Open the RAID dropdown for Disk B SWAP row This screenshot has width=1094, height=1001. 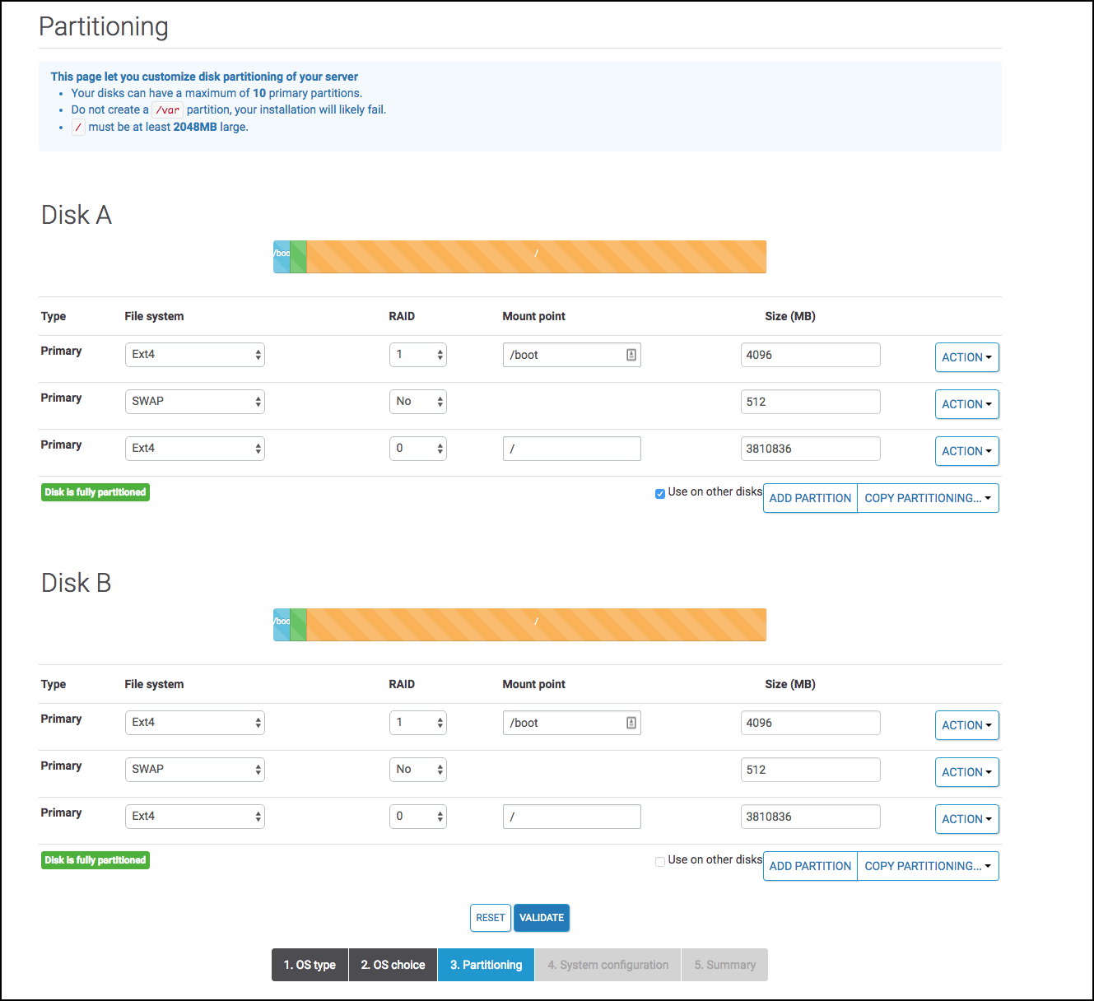[x=417, y=769]
